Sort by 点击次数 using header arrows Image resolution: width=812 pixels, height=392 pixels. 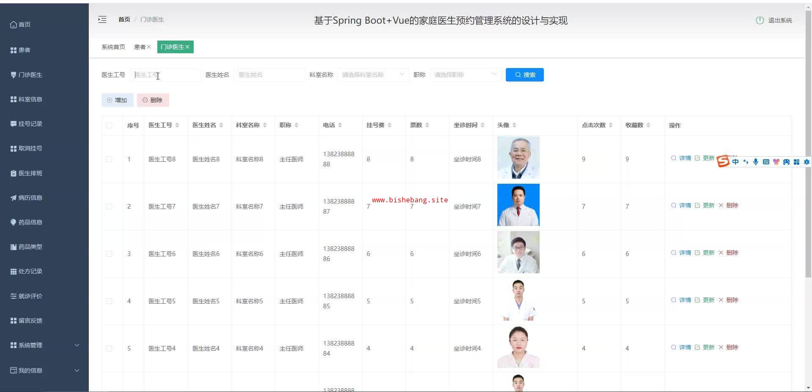click(x=611, y=125)
